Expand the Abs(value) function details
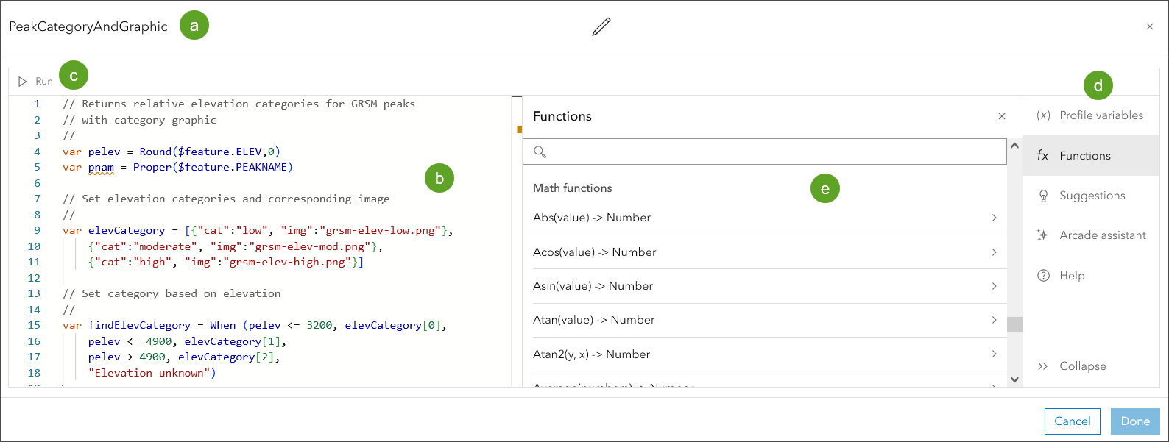1169x442 pixels. click(994, 218)
